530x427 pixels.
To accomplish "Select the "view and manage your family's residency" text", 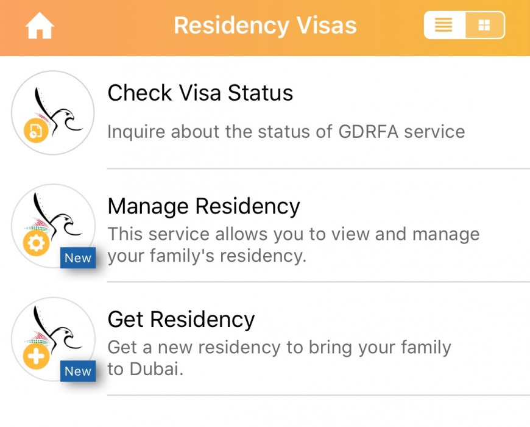I will (x=293, y=245).
